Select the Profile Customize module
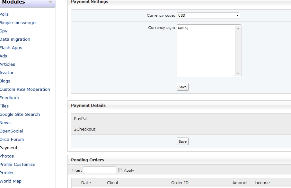The width and height of the screenshot is (291, 188). [18, 165]
